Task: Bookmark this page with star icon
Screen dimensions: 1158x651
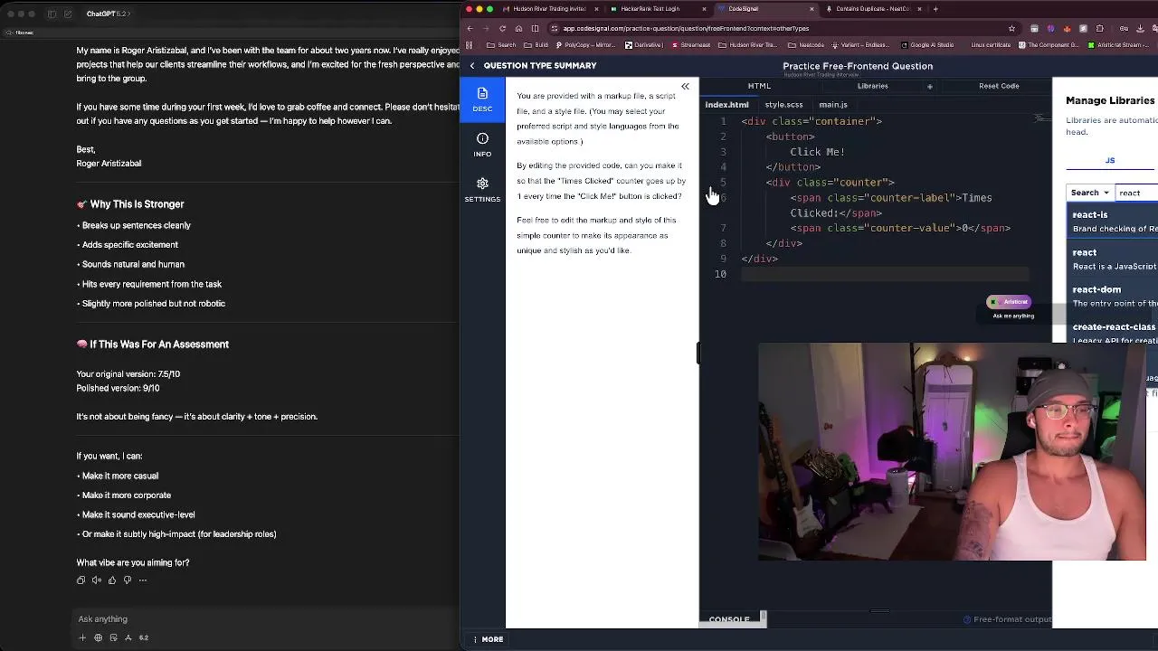Action: pos(1011,28)
